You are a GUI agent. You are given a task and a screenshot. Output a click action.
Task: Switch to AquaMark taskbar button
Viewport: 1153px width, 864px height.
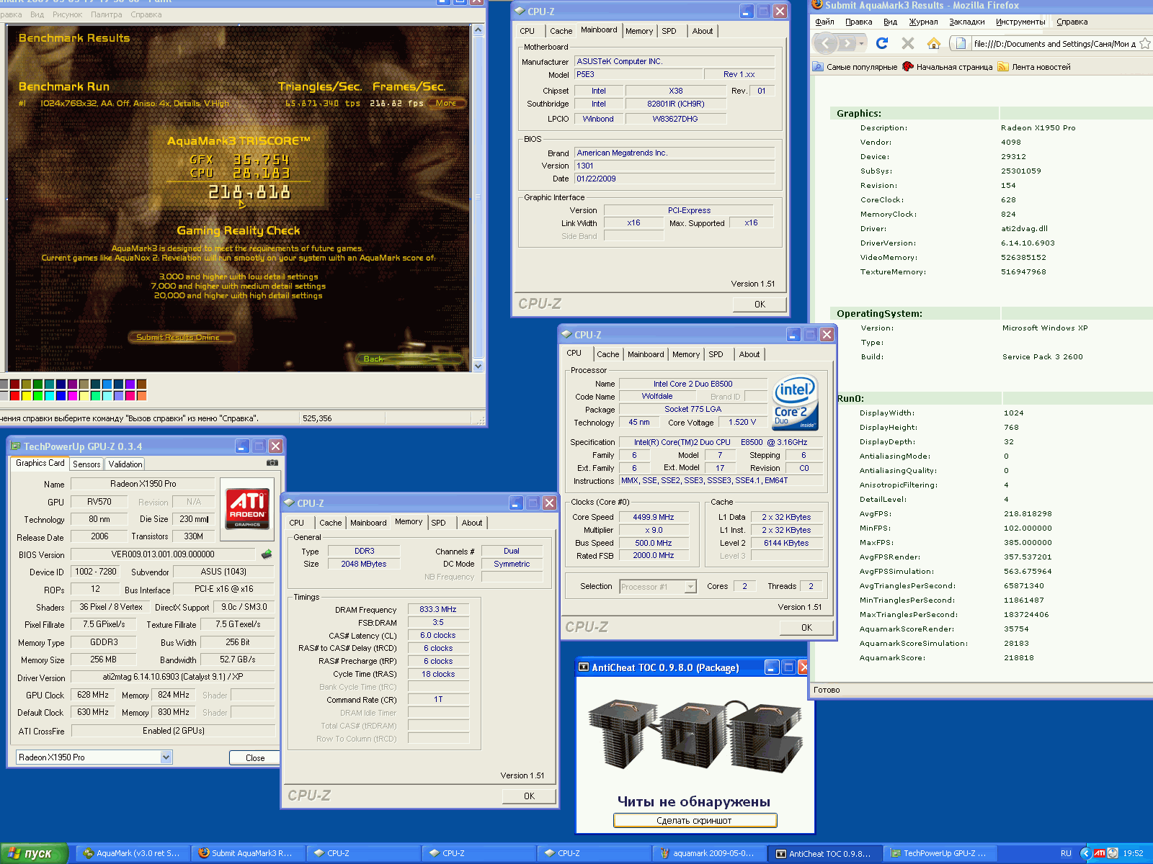click(x=133, y=853)
